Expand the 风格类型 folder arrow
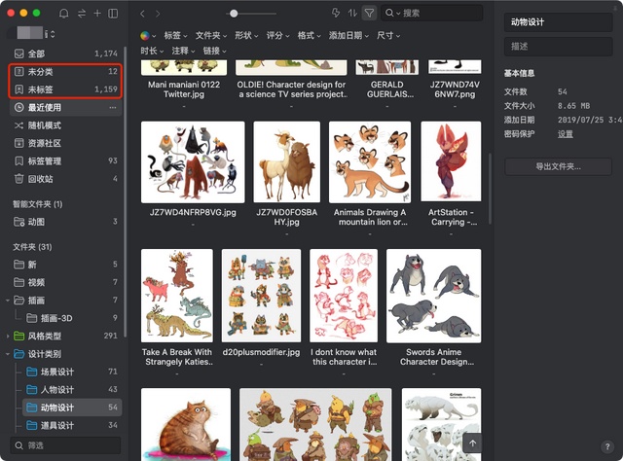623x461 pixels. pos(8,337)
